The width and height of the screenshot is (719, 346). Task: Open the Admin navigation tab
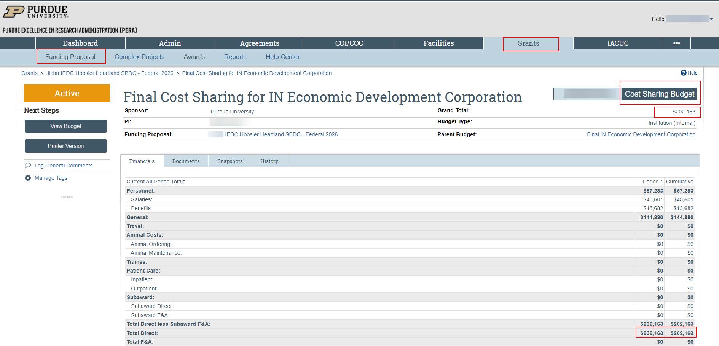pos(170,43)
